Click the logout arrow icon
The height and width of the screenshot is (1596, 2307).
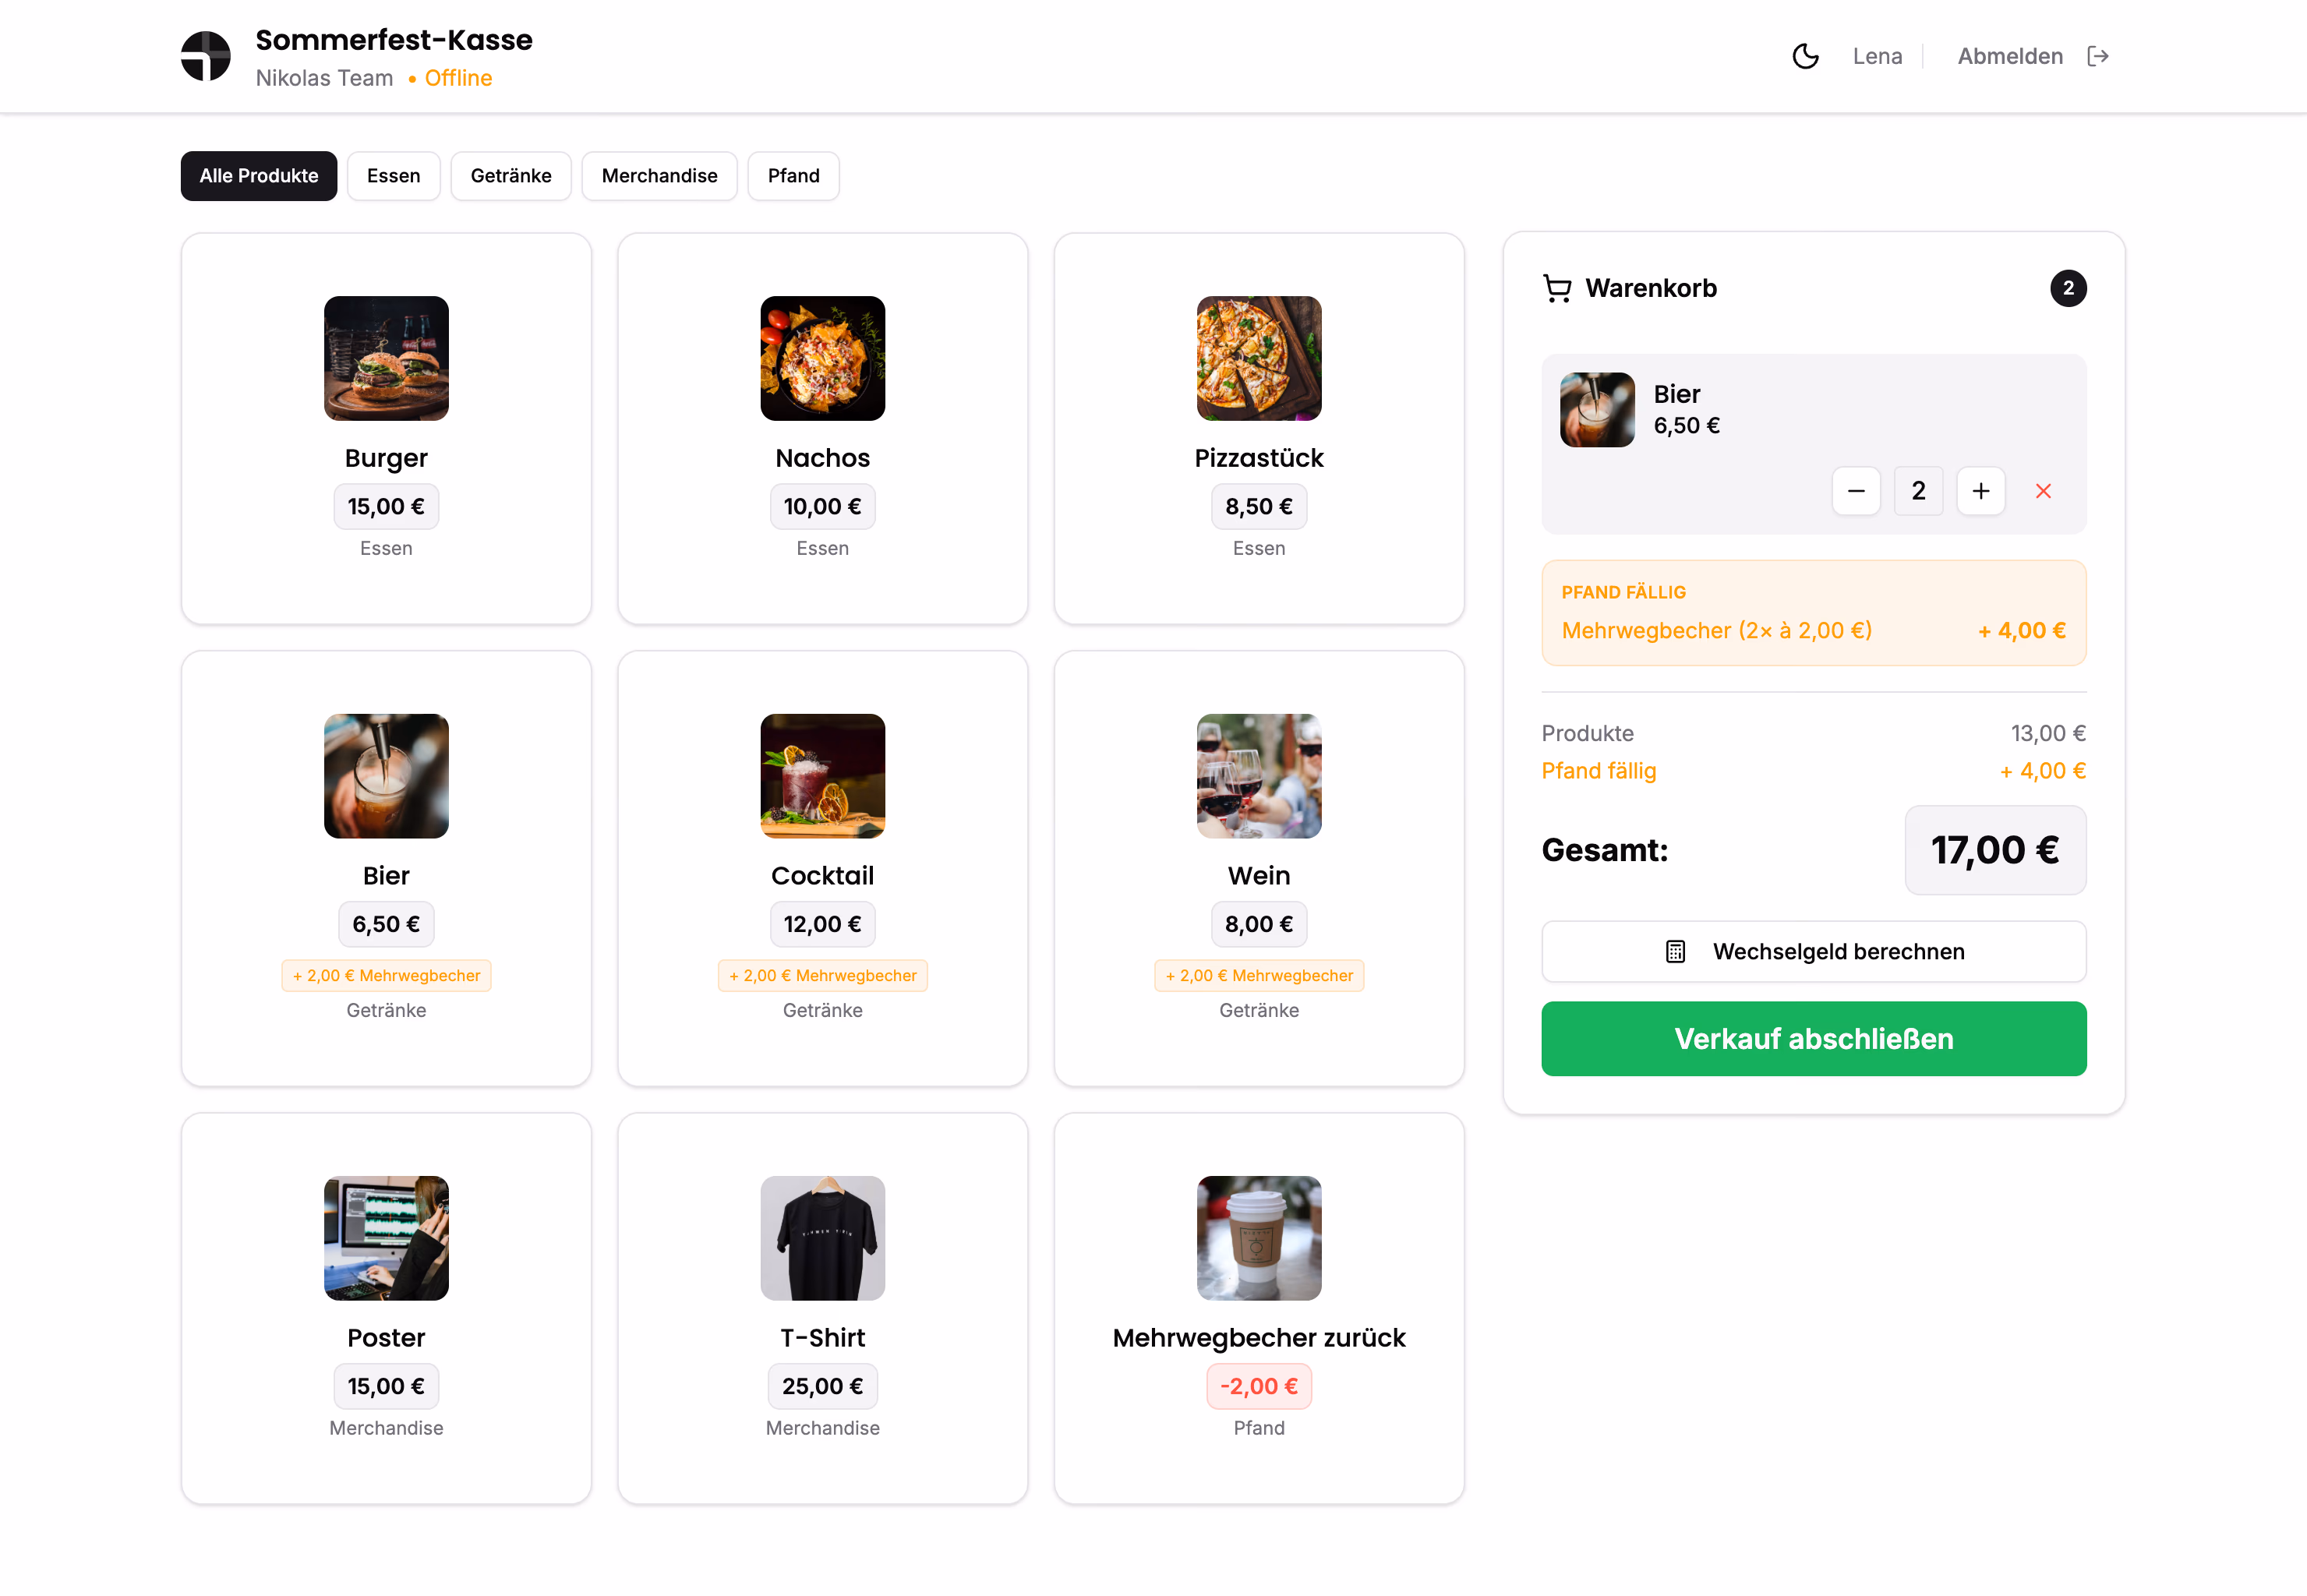[x=2098, y=56]
